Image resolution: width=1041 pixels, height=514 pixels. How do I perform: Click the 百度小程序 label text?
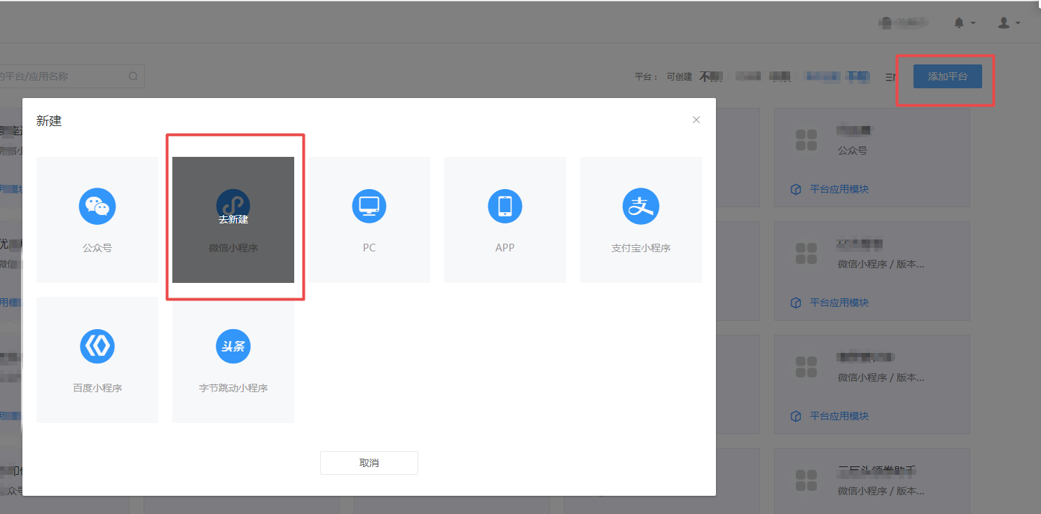pyautogui.click(x=97, y=388)
